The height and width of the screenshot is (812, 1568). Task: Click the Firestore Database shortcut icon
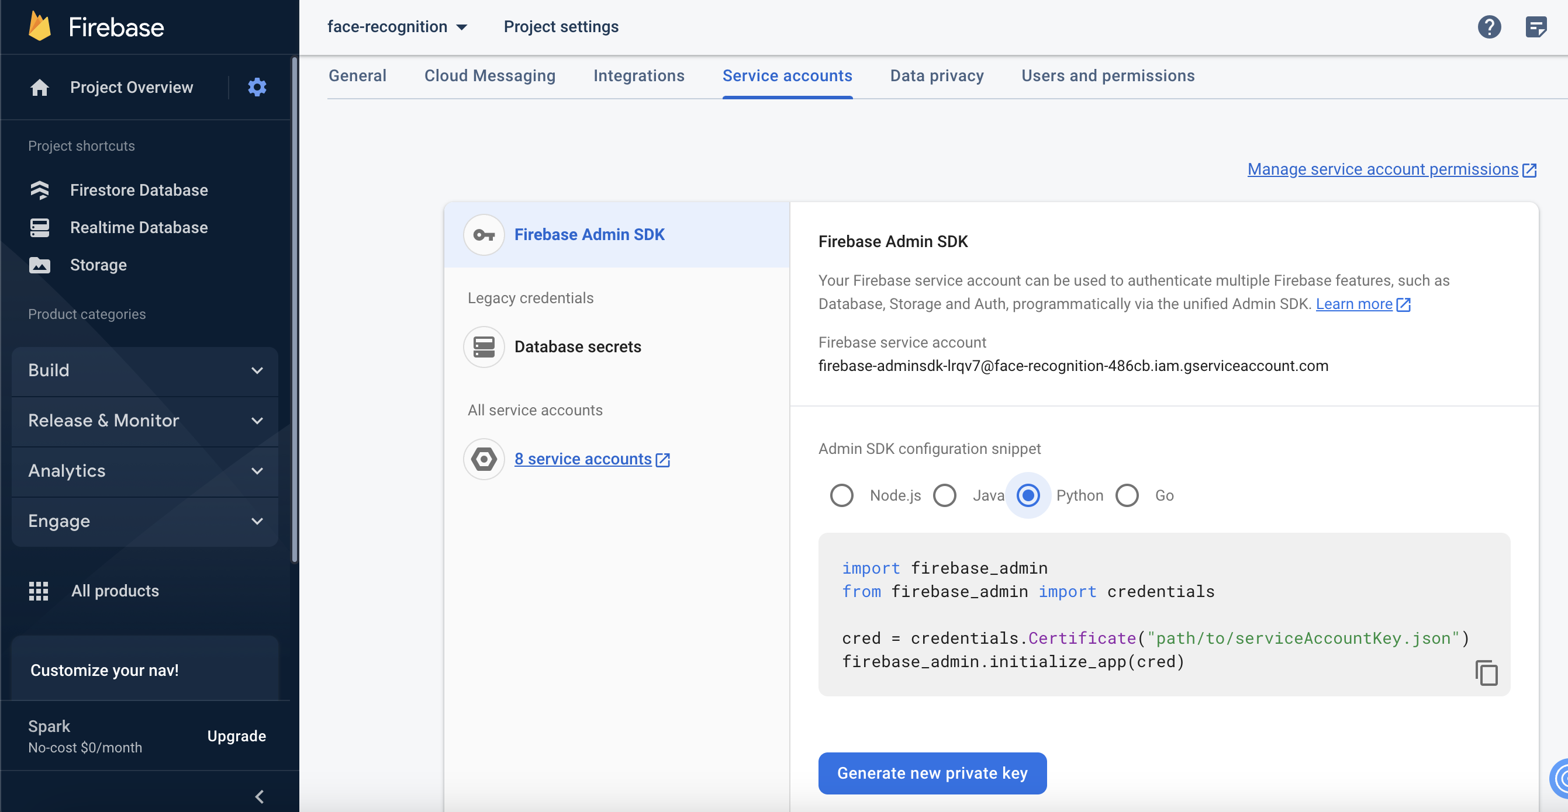pos(40,190)
